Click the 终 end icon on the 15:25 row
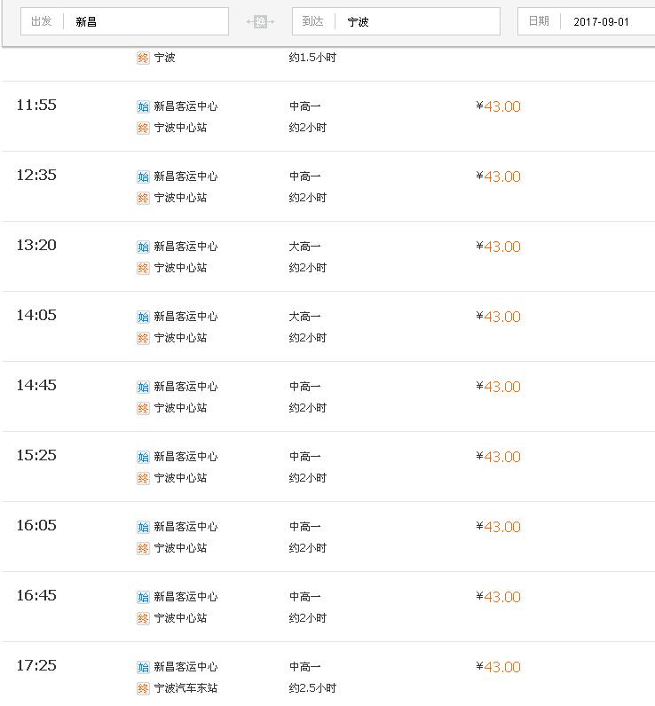655x706 pixels. (143, 478)
